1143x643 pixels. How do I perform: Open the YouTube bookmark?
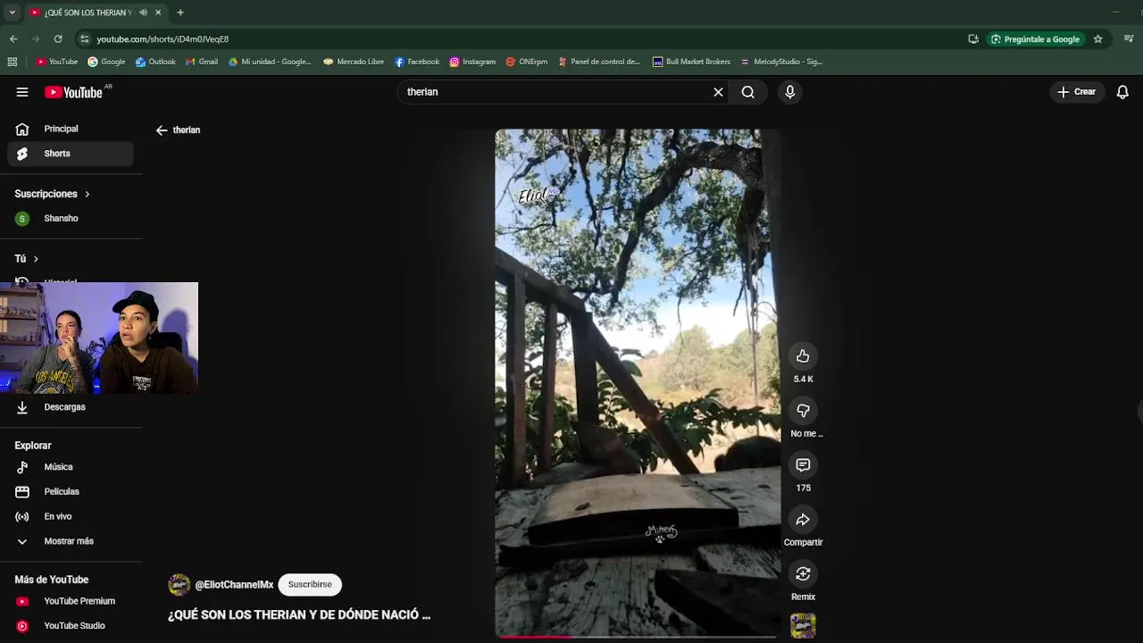pos(57,62)
